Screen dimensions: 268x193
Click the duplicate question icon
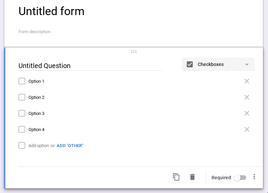(176, 177)
